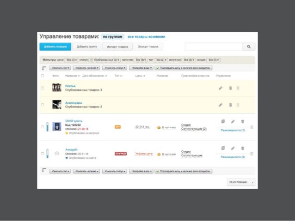The height and width of the screenshot is (221, 295).
Task: Open top Изменить наличие dropdown
Action: point(86,68)
